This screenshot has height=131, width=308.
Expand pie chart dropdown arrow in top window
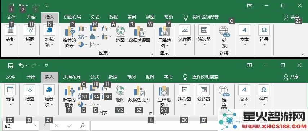pos(86,45)
